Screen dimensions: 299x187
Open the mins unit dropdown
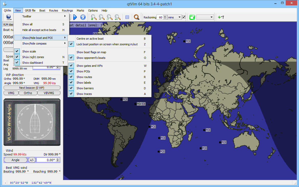pyautogui.click(x=174, y=17)
